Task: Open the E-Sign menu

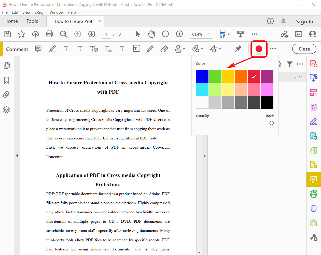Action: coord(40,12)
